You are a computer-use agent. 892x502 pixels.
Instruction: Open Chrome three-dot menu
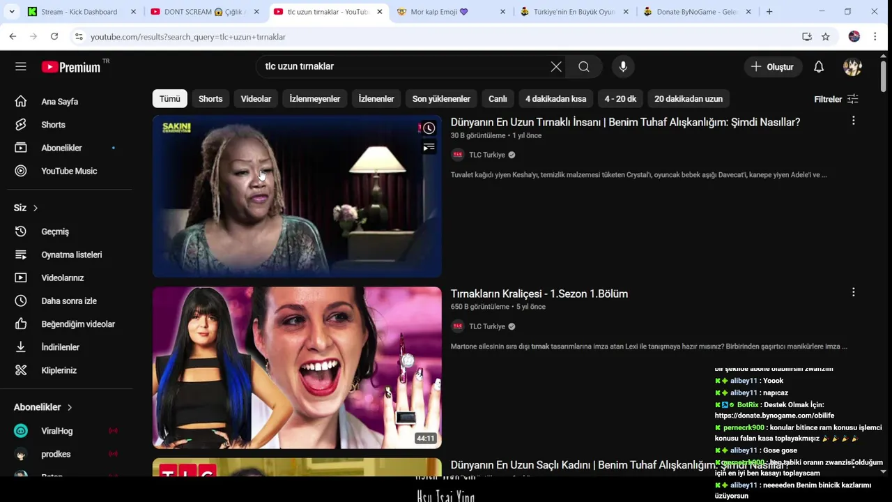[x=875, y=36]
